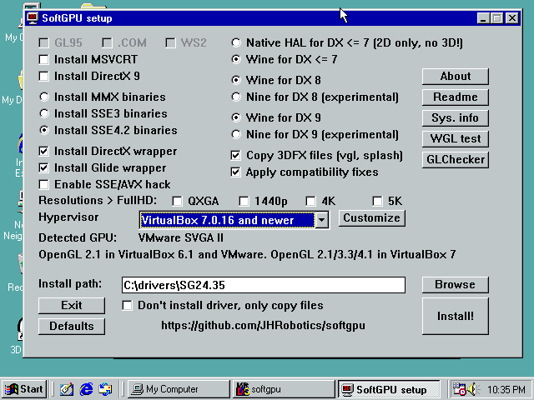
Task: Enable 4K resolution checkbox
Action: [x=311, y=202]
